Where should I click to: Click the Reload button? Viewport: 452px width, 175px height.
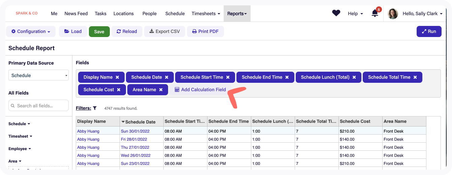tap(127, 31)
